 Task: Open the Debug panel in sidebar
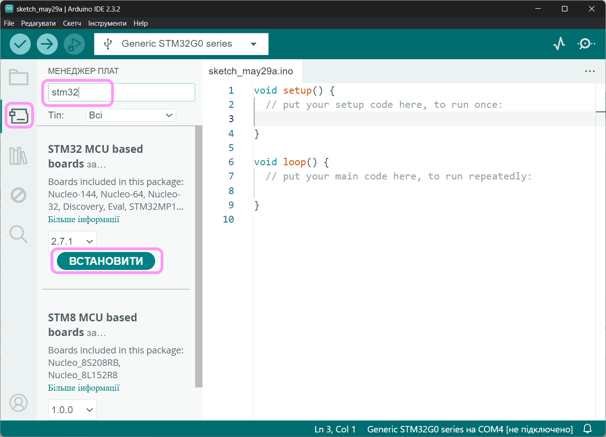[x=19, y=195]
